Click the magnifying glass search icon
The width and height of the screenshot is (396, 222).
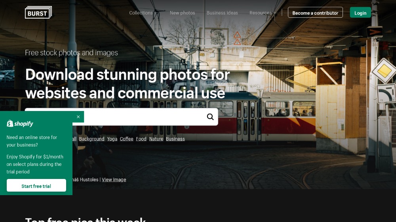pyautogui.click(x=210, y=117)
